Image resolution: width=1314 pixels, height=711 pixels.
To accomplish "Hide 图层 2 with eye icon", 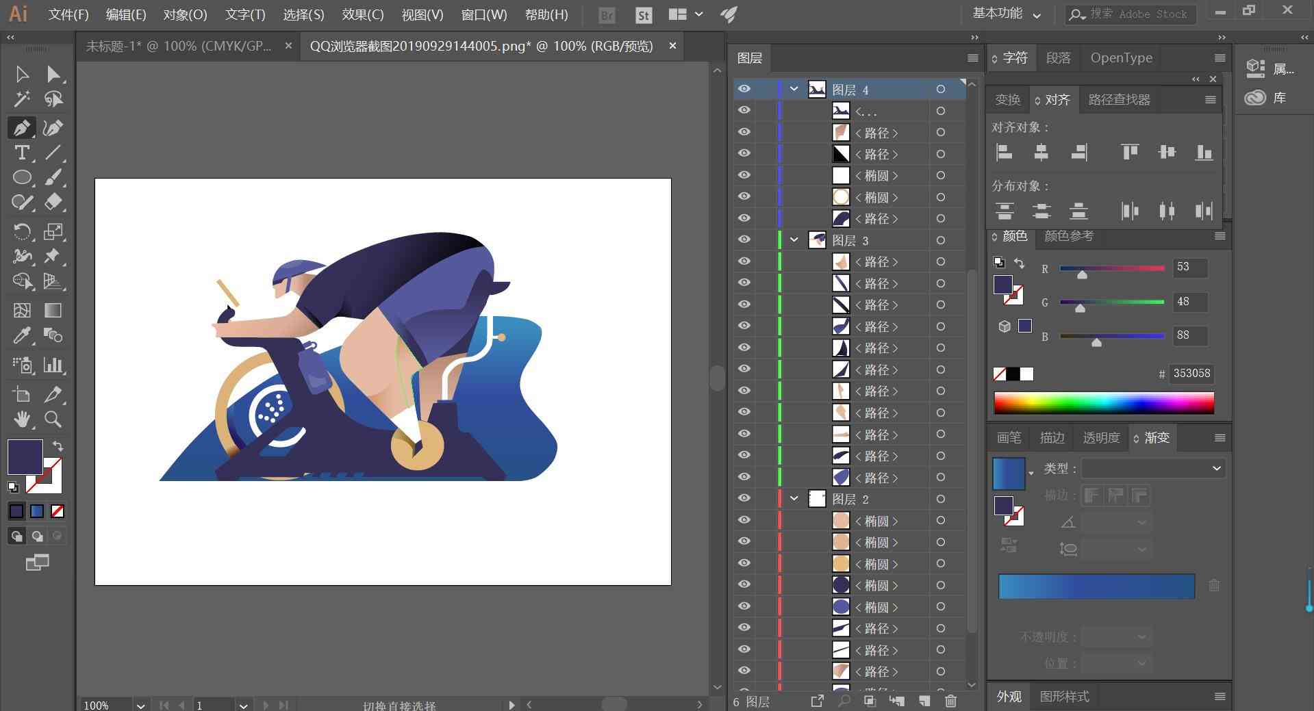I will 744,498.
